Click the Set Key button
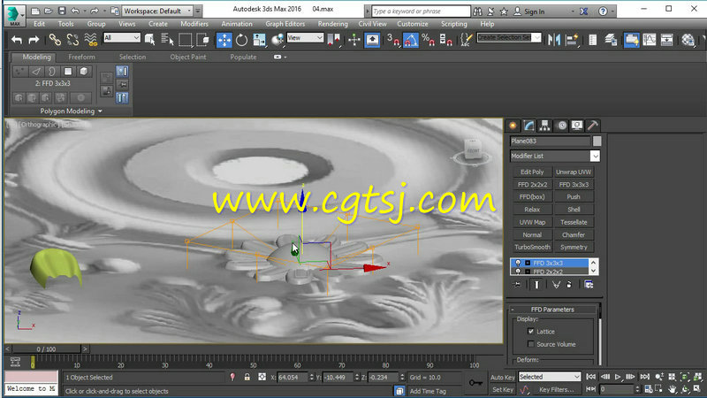 click(502, 389)
